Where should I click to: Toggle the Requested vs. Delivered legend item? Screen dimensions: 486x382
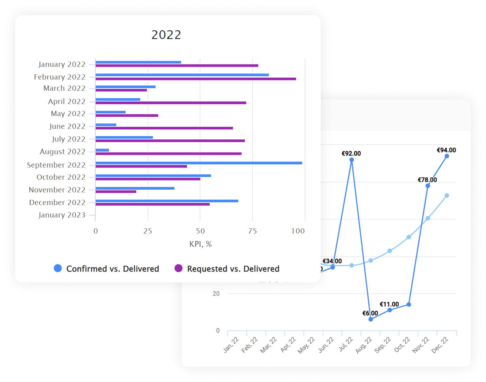pos(227,269)
